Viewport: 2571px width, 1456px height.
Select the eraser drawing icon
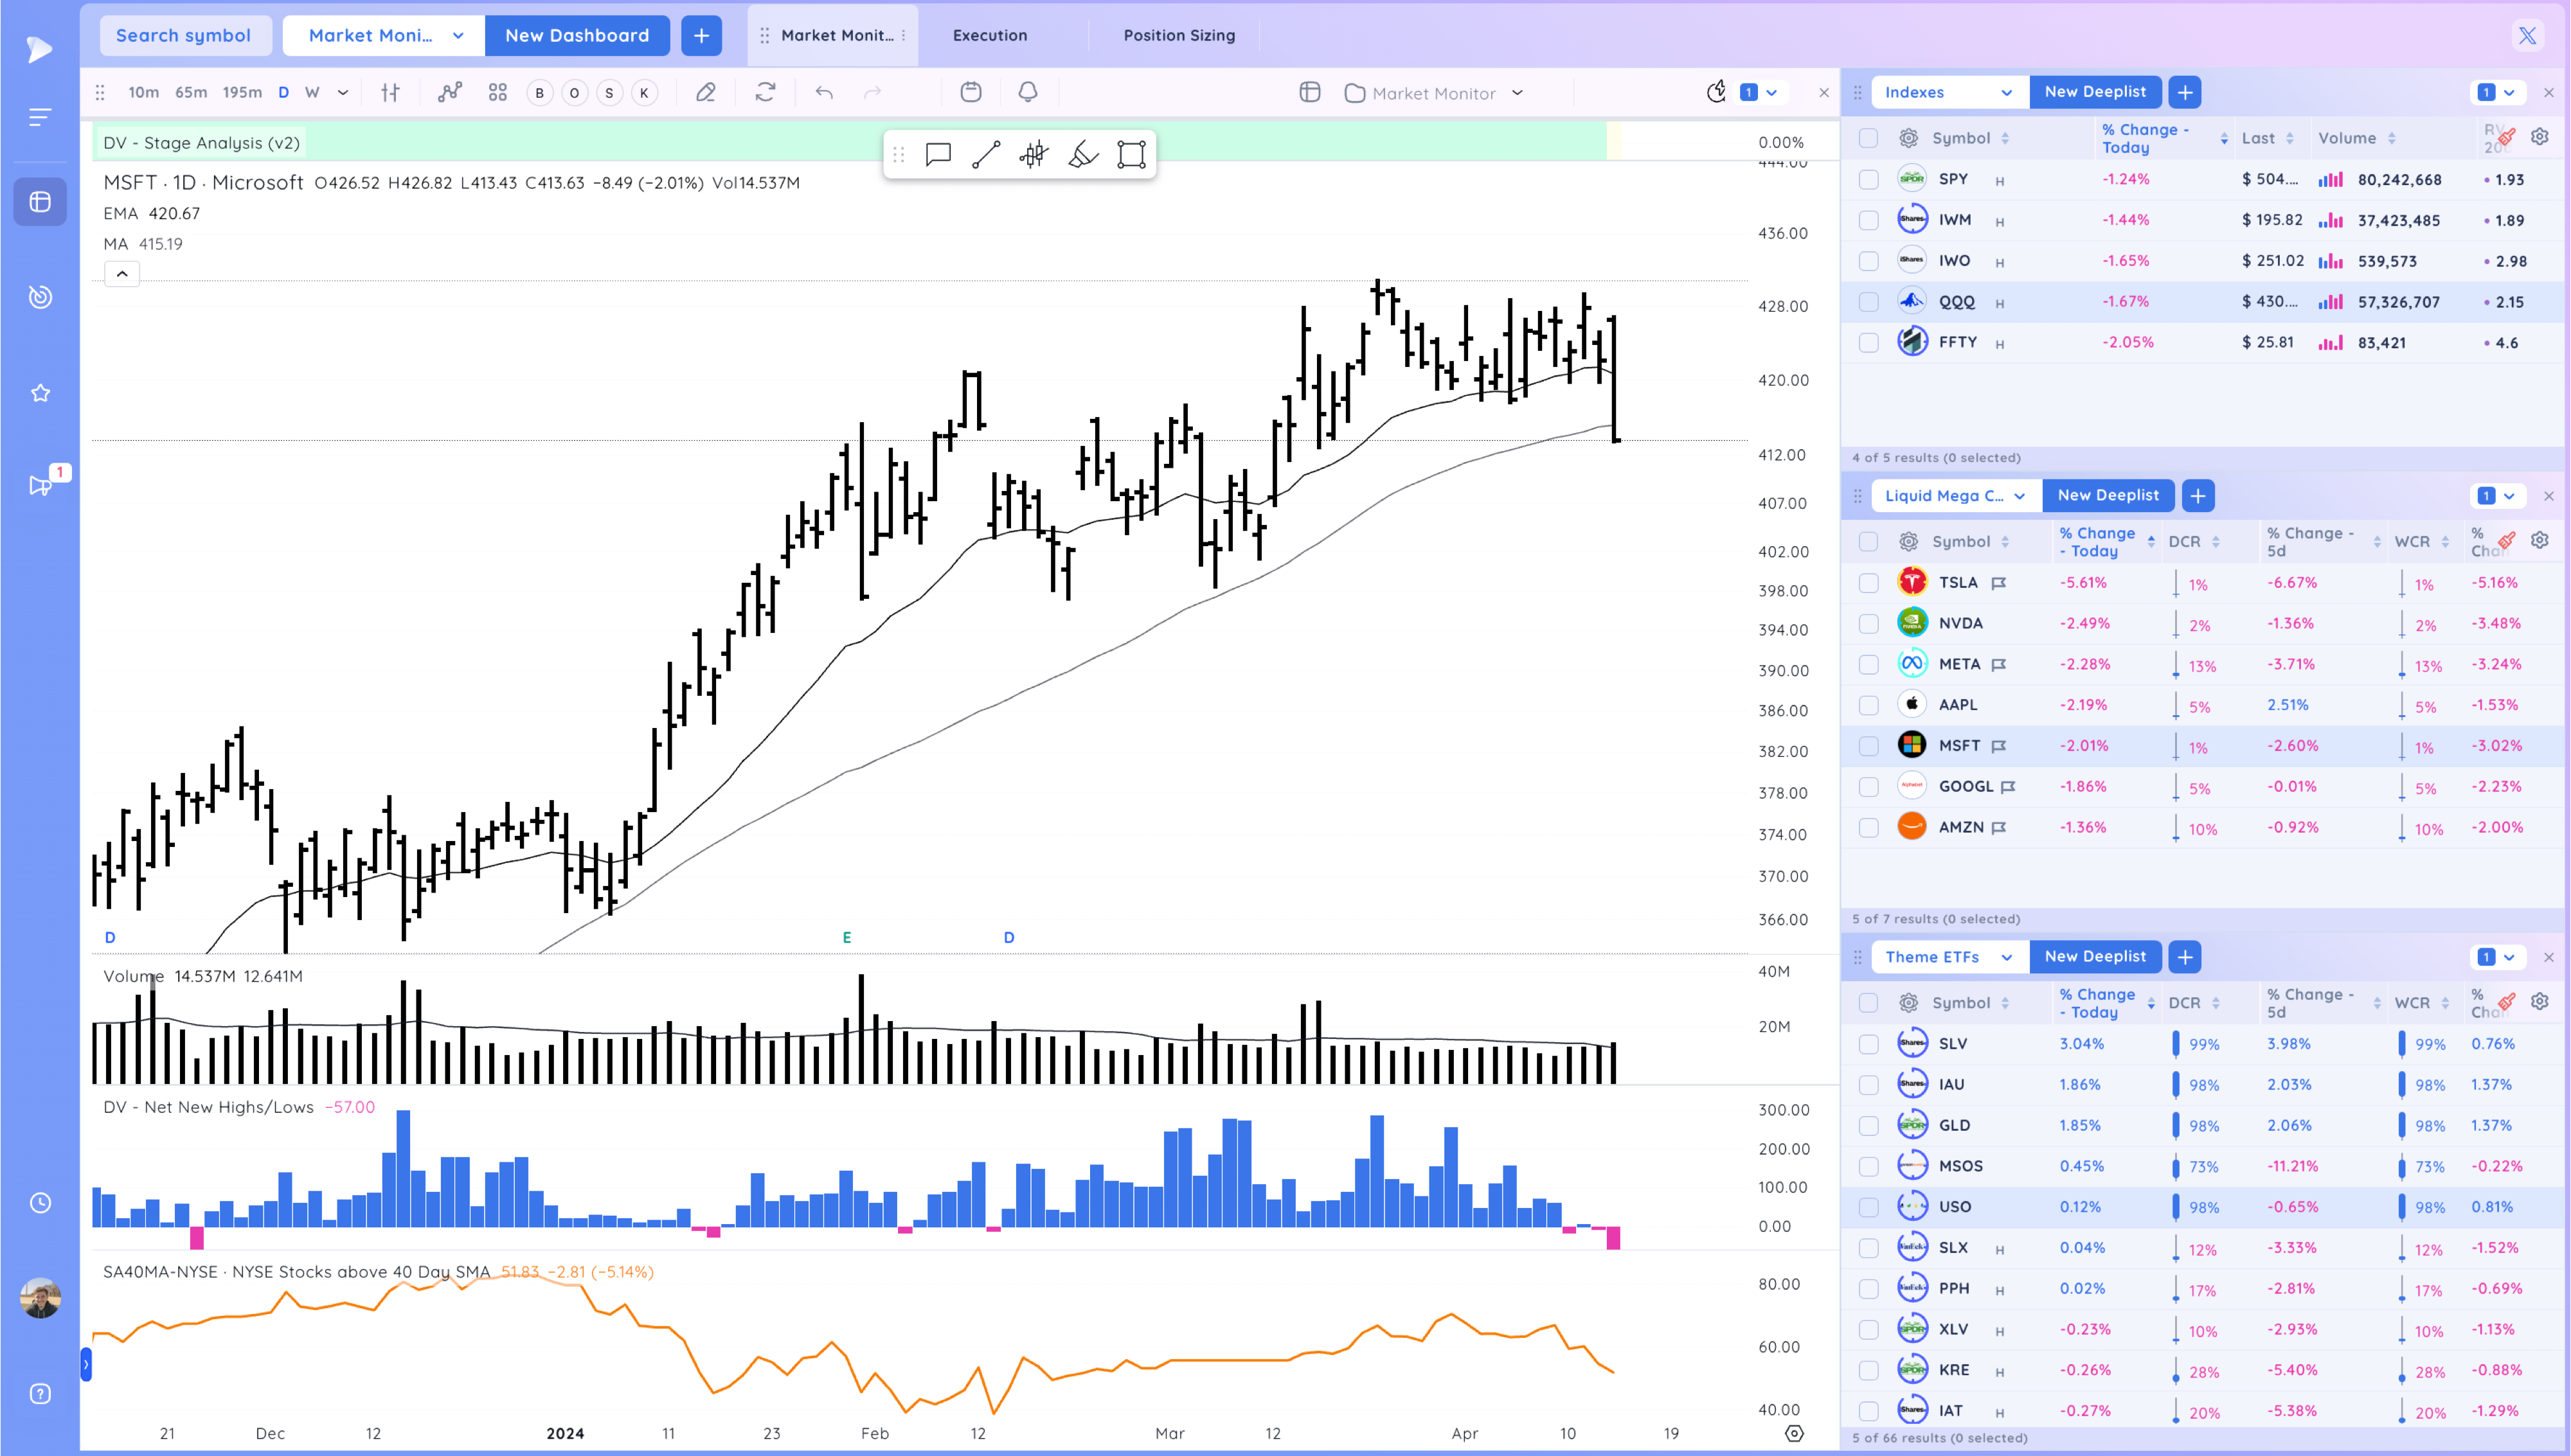click(705, 93)
